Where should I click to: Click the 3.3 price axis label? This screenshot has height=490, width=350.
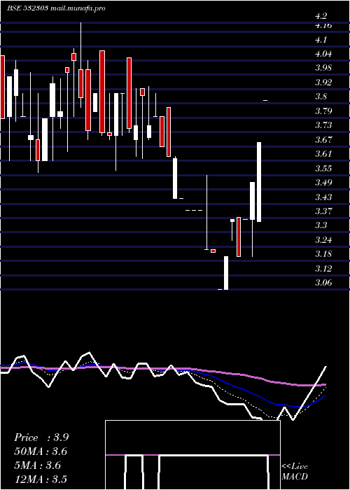coord(321,225)
